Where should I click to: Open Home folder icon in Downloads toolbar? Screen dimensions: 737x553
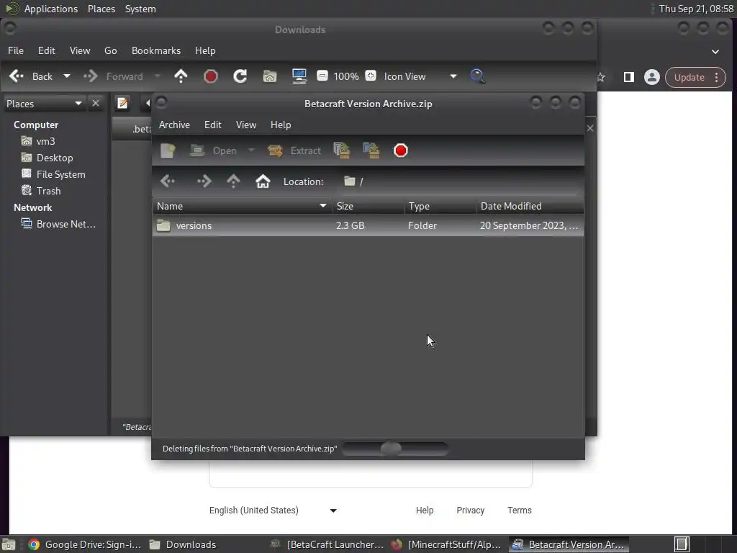(x=270, y=76)
